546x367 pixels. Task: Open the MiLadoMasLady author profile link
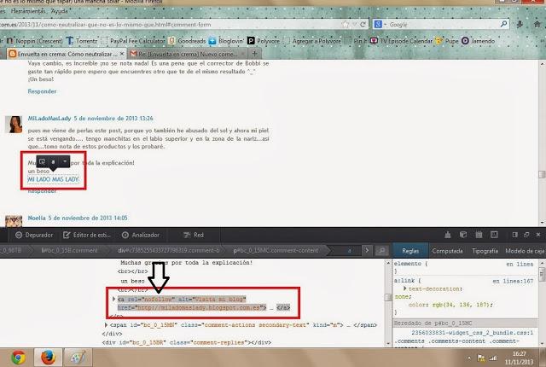(49, 119)
